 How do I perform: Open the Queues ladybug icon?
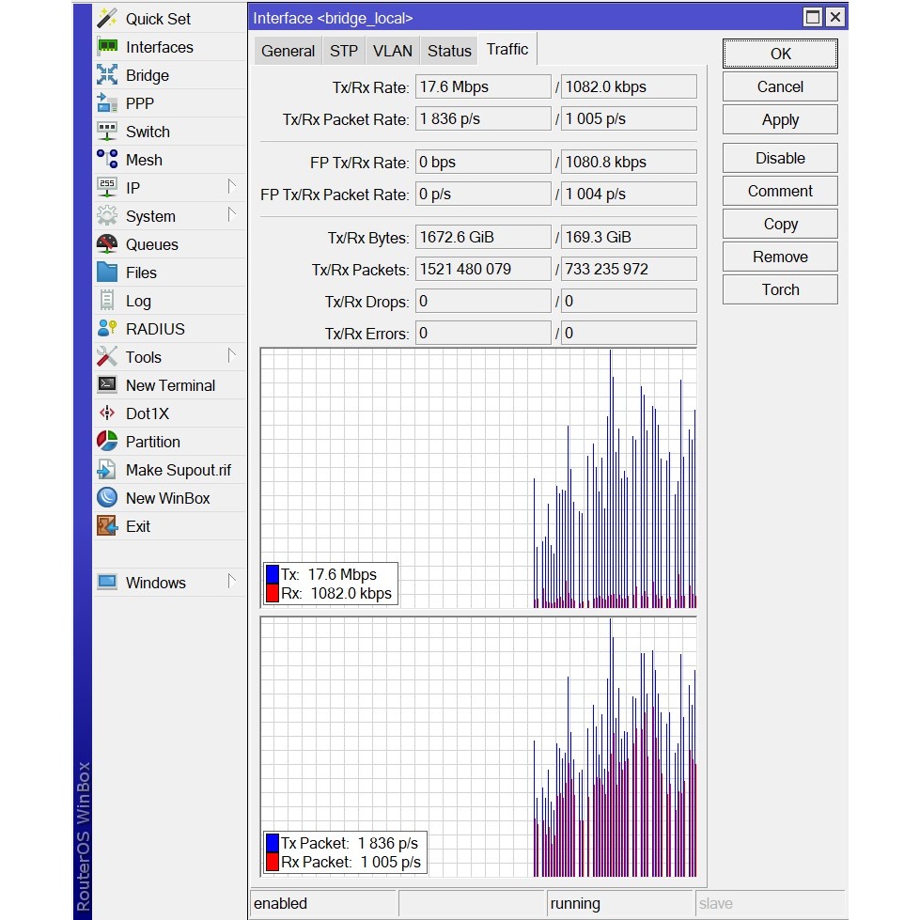click(107, 243)
